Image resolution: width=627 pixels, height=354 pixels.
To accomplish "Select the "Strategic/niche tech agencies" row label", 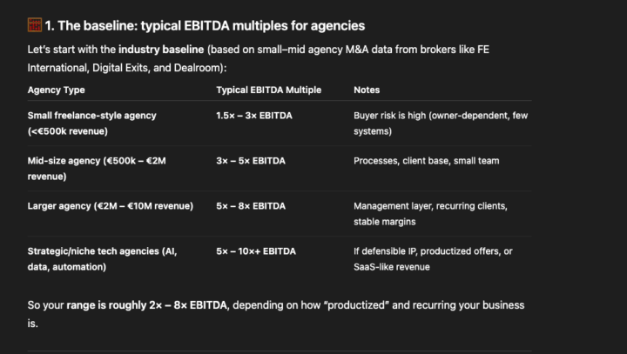I will pos(102,251).
